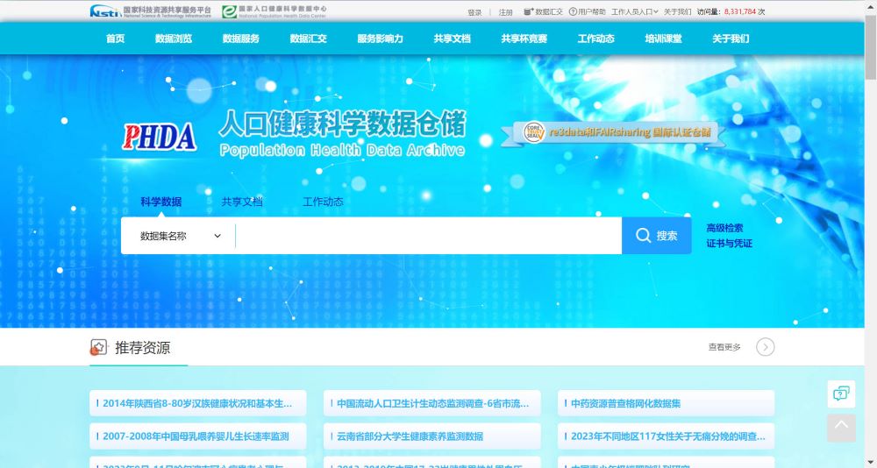The width and height of the screenshot is (877, 468).
Task: Open 用户帮助 help link
Action: [x=588, y=11]
